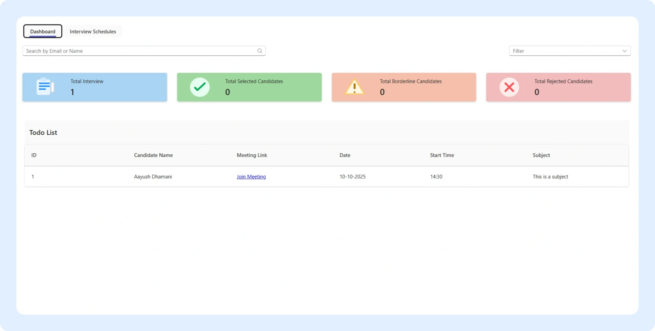Select the Total Selected Candidates card

point(249,87)
